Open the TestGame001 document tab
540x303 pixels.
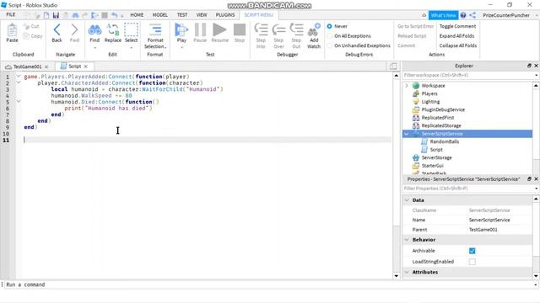(x=28, y=66)
